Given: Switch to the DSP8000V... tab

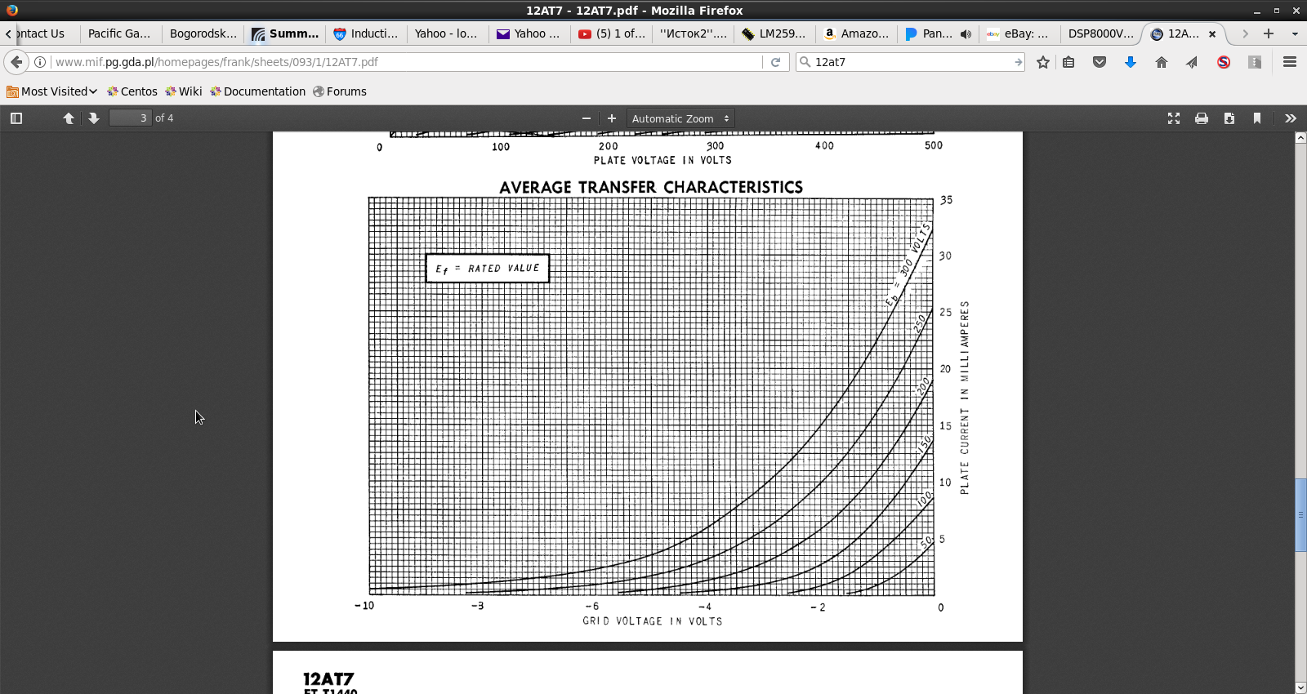Looking at the screenshot, I should (1100, 33).
